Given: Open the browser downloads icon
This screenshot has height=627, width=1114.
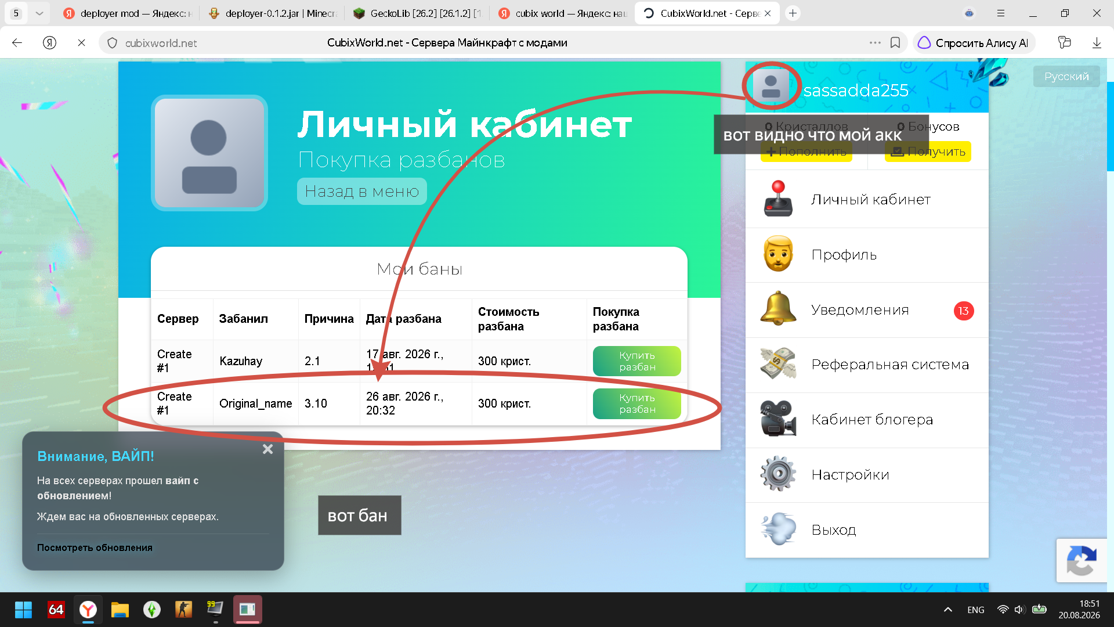Looking at the screenshot, I should pos(1097,42).
